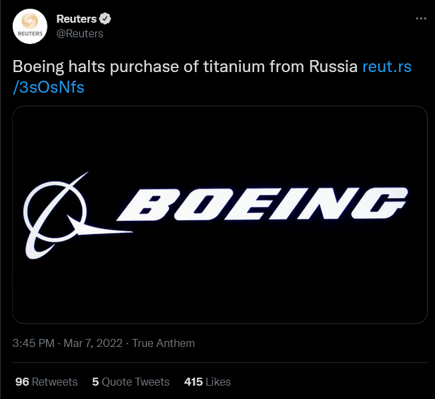Viewport: 435px width, 399px height.
Task: View the 96 Retweets list
Action: pos(46,382)
